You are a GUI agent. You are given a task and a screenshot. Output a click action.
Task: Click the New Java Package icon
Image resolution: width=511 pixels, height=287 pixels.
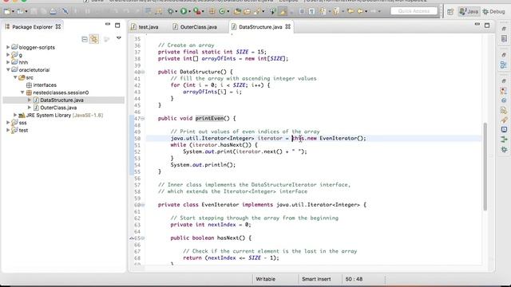[x=212, y=11]
